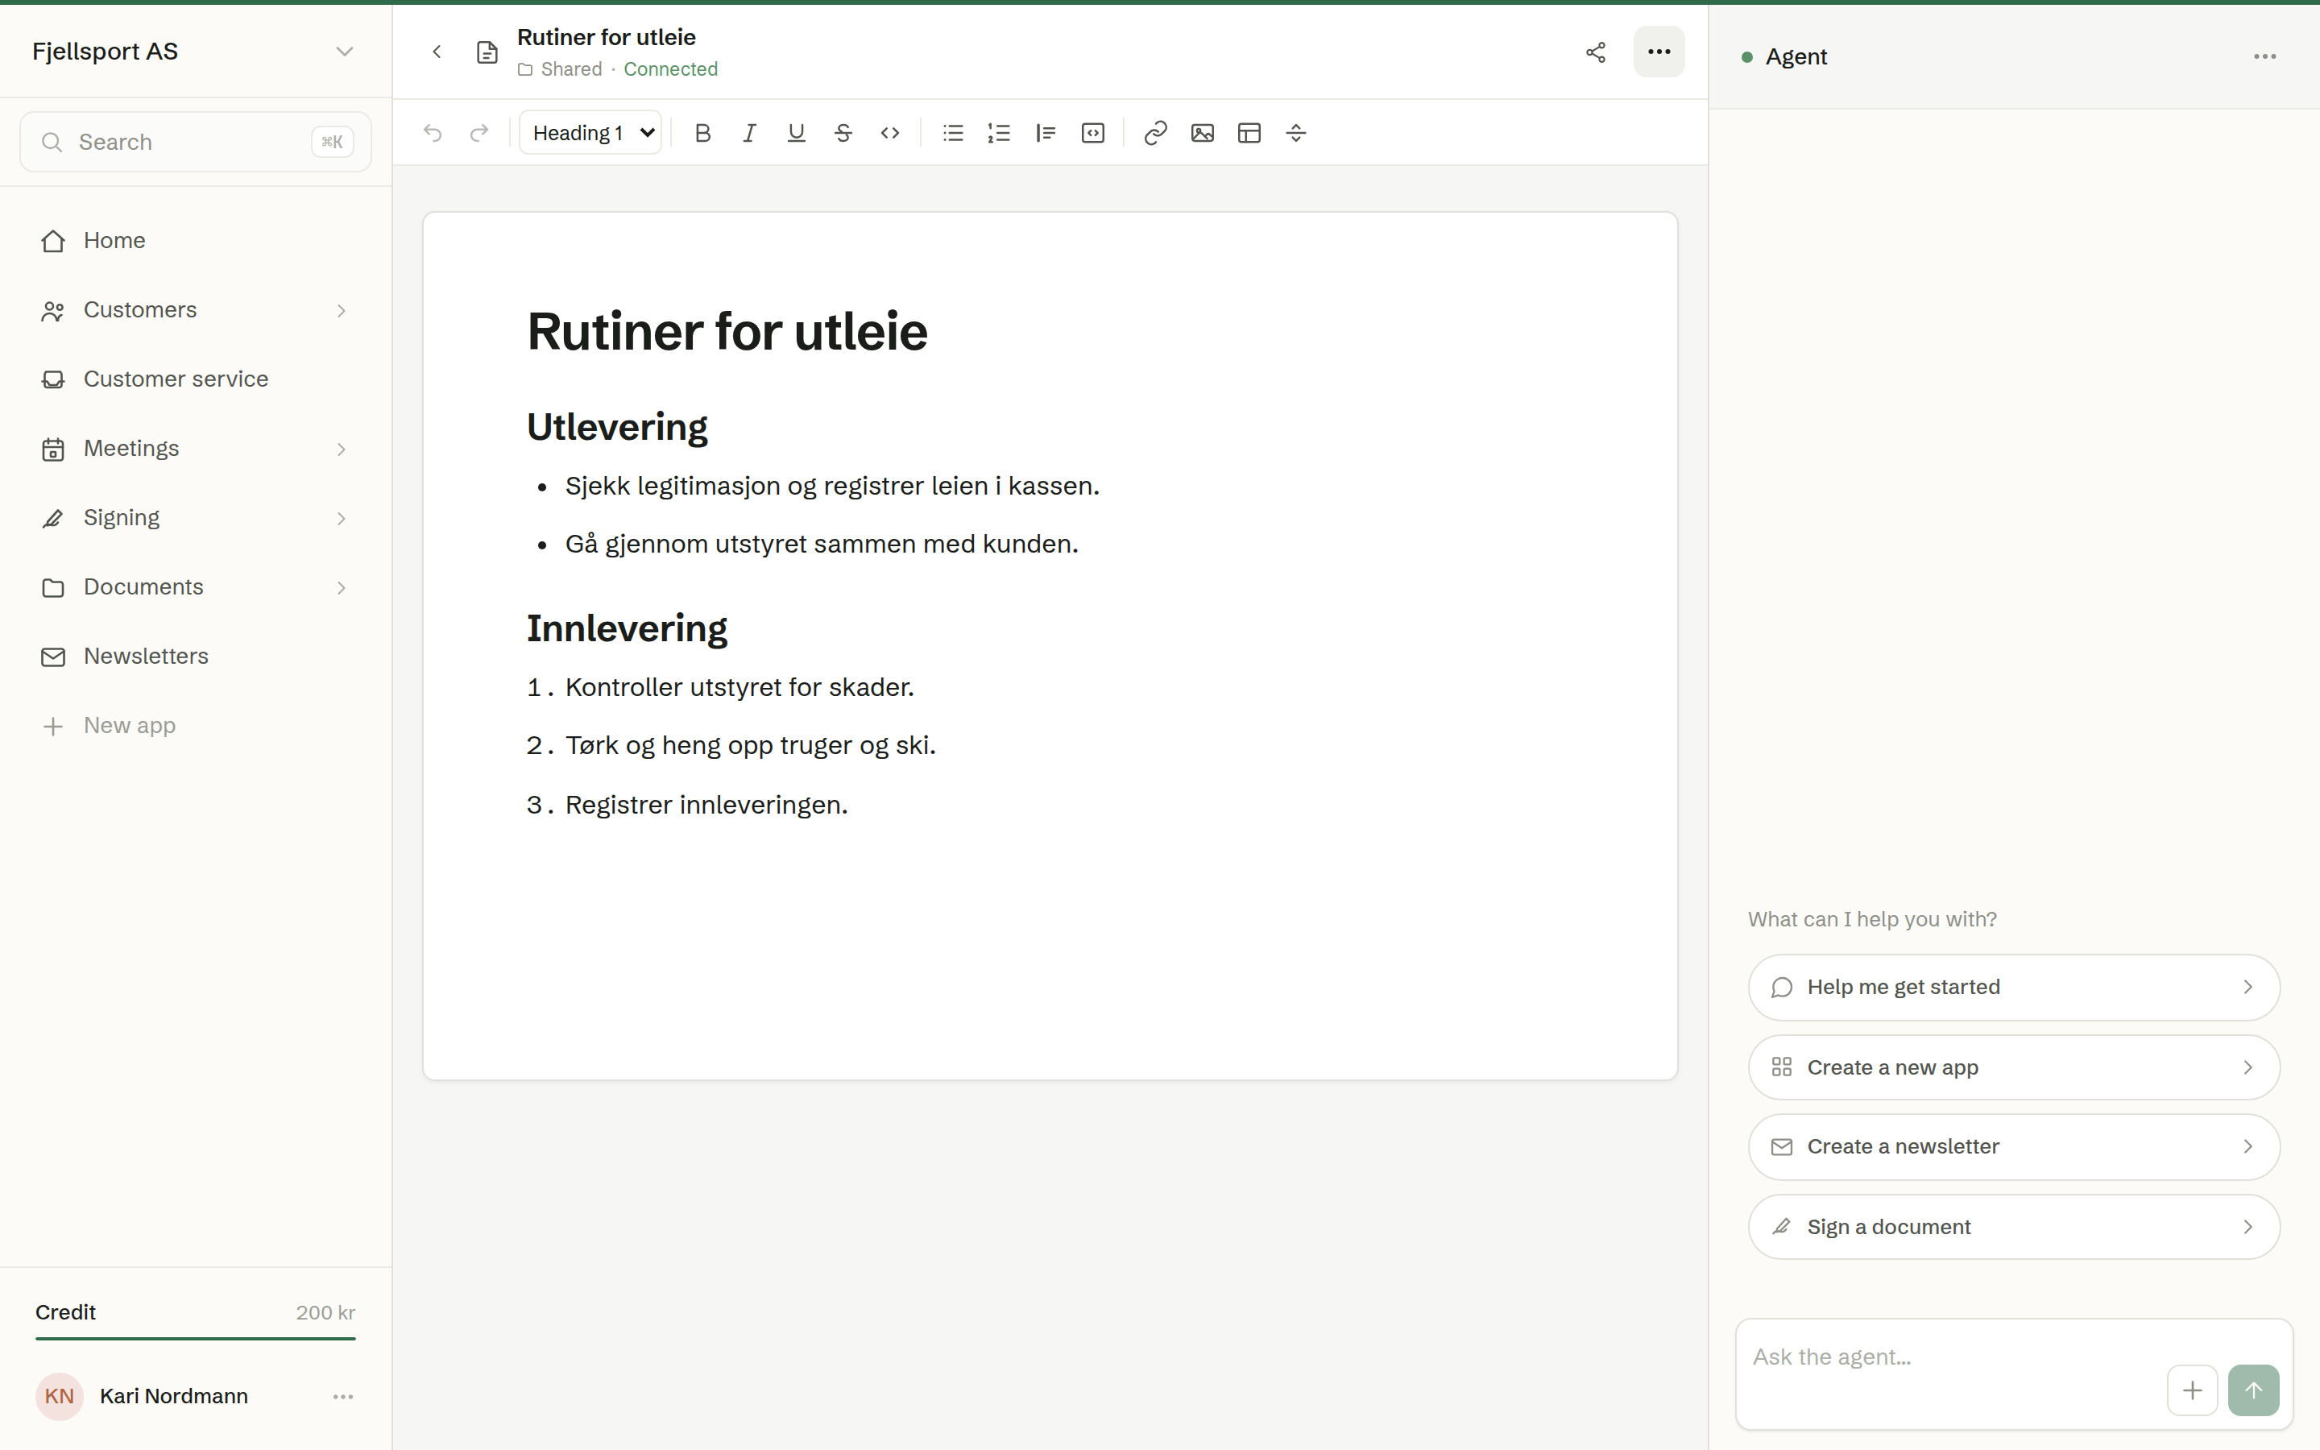Insert a horizontal divider
The image size is (2320, 1450).
(1296, 133)
